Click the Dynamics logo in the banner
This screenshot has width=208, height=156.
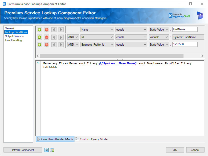(200, 16)
